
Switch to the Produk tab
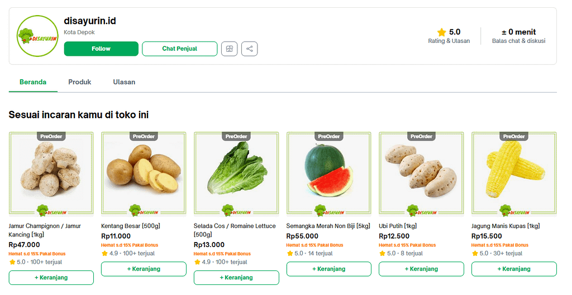pos(79,82)
